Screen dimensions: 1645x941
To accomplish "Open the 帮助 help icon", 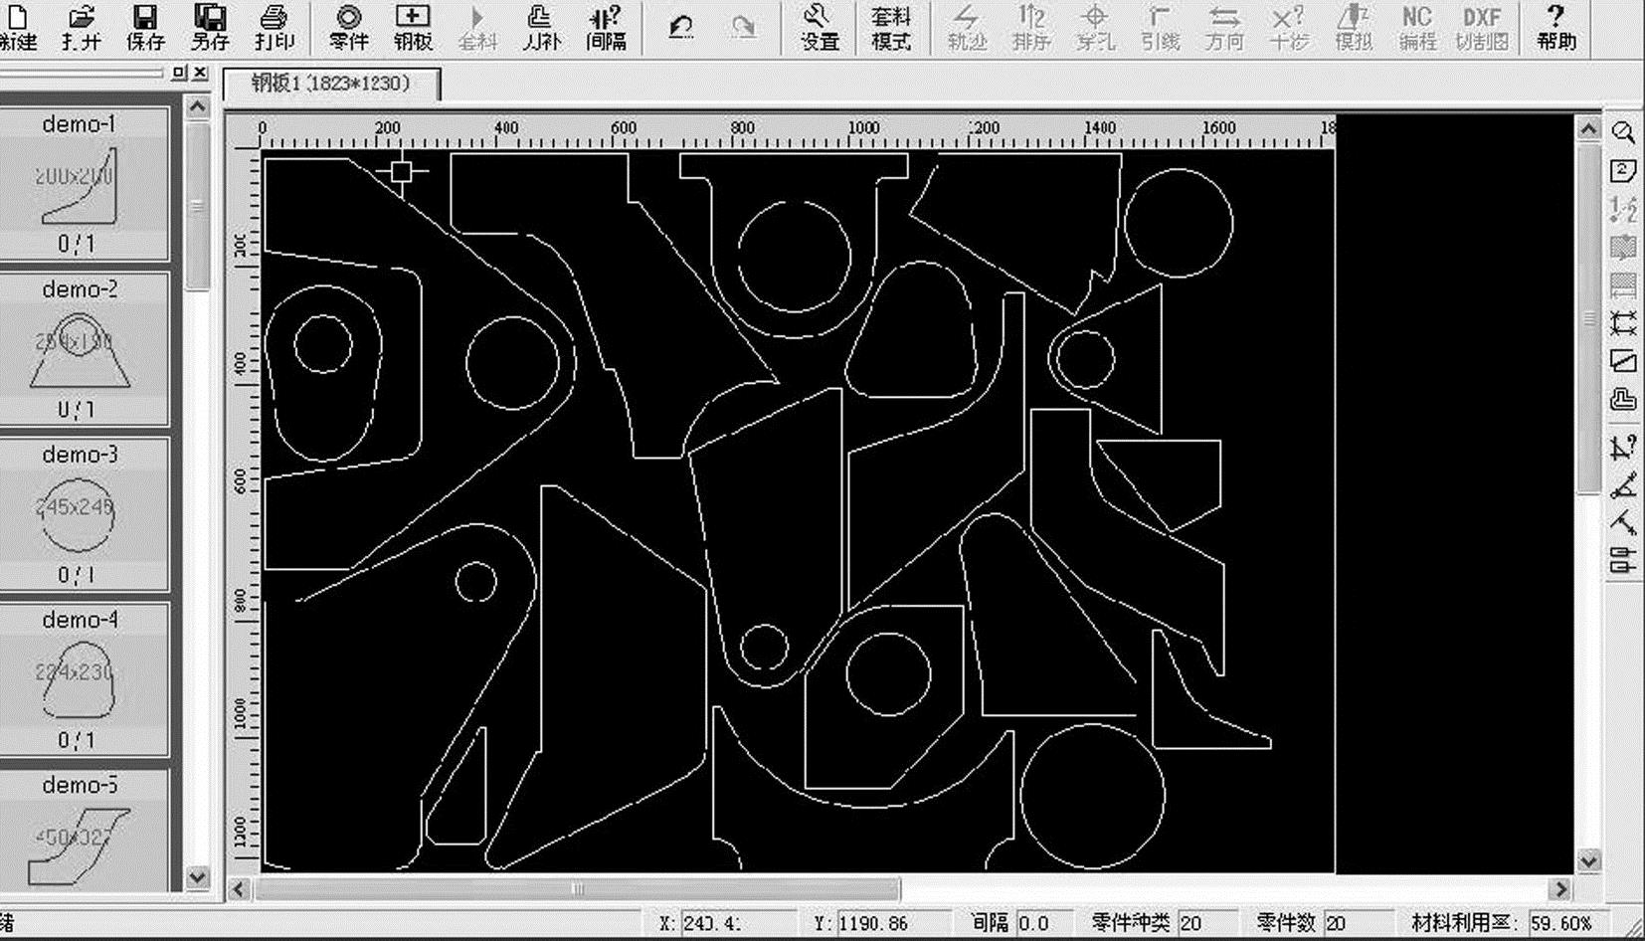I will tap(1556, 27).
